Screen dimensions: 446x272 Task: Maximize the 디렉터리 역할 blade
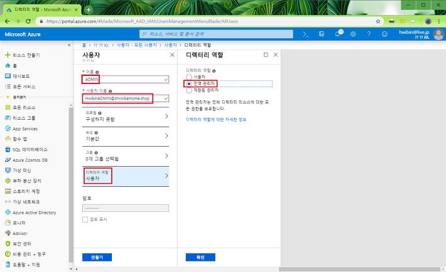[x=266, y=55]
